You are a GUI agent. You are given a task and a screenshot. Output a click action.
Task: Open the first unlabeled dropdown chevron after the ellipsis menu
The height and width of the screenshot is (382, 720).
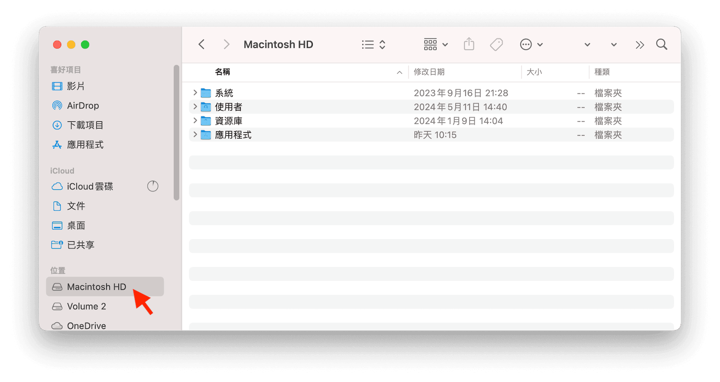[x=587, y=45]
